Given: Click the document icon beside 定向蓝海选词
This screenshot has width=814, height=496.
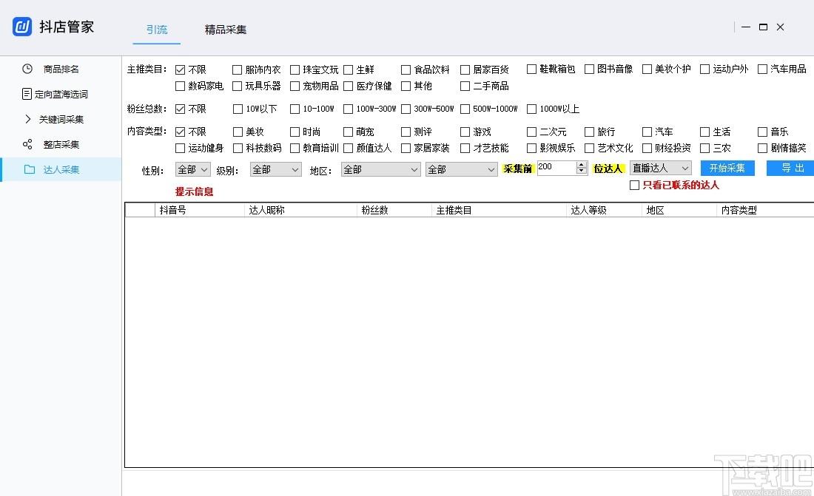Looking at the screenshot, I should click(27, 94).
